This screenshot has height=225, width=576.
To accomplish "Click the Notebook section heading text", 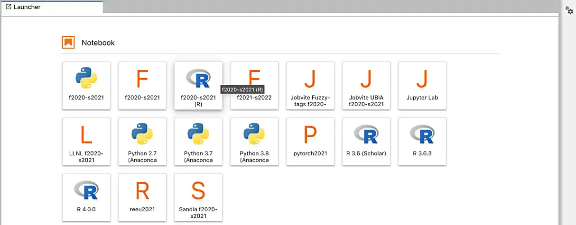I will tap(98, 43).
